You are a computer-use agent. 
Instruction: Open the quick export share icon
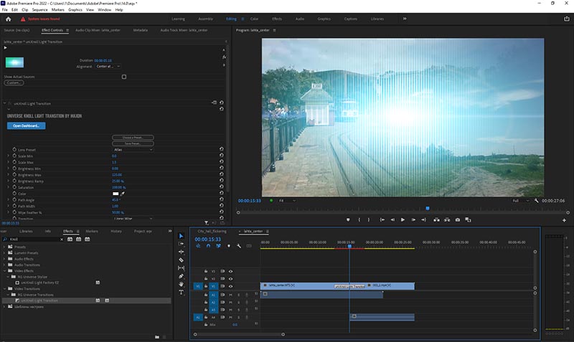tap(566, 19)
